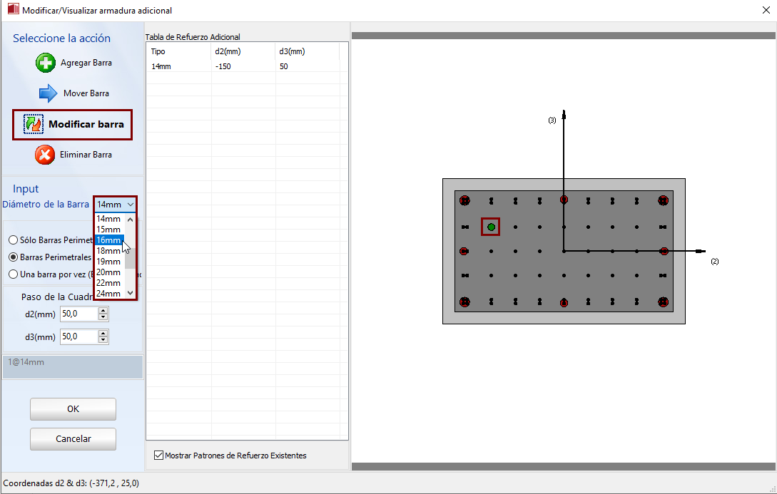Click the green plus Agregar Barra icon
This screenshot has height=494, width=777.
(x=46, y=63)
